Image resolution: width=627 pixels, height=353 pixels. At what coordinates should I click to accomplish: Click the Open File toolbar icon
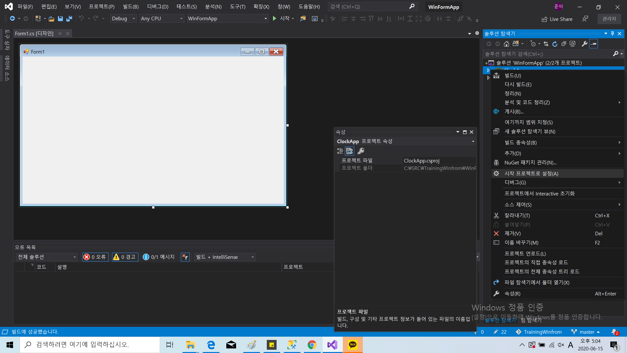51,19
